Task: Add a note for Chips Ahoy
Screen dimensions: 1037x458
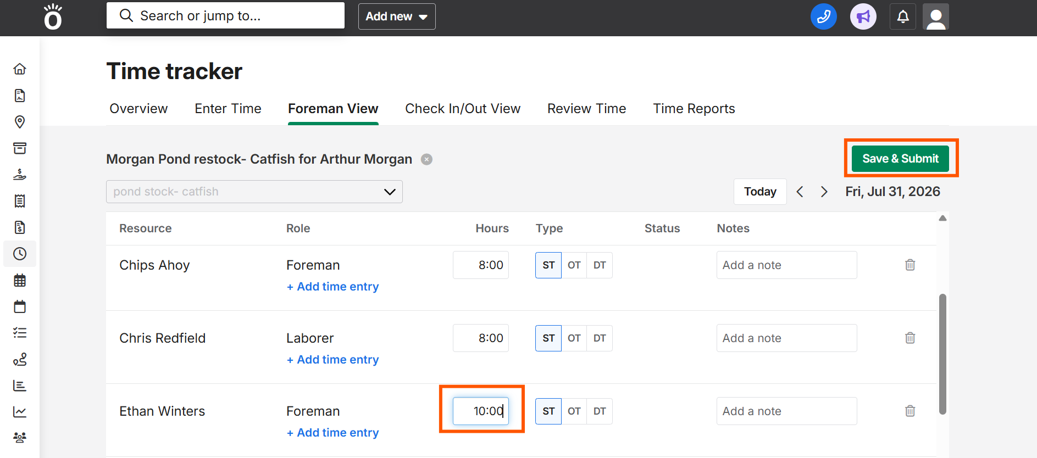Action: coord(786,265)
